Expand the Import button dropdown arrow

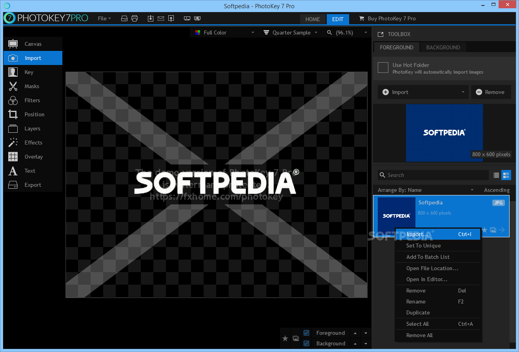(463, 92)
